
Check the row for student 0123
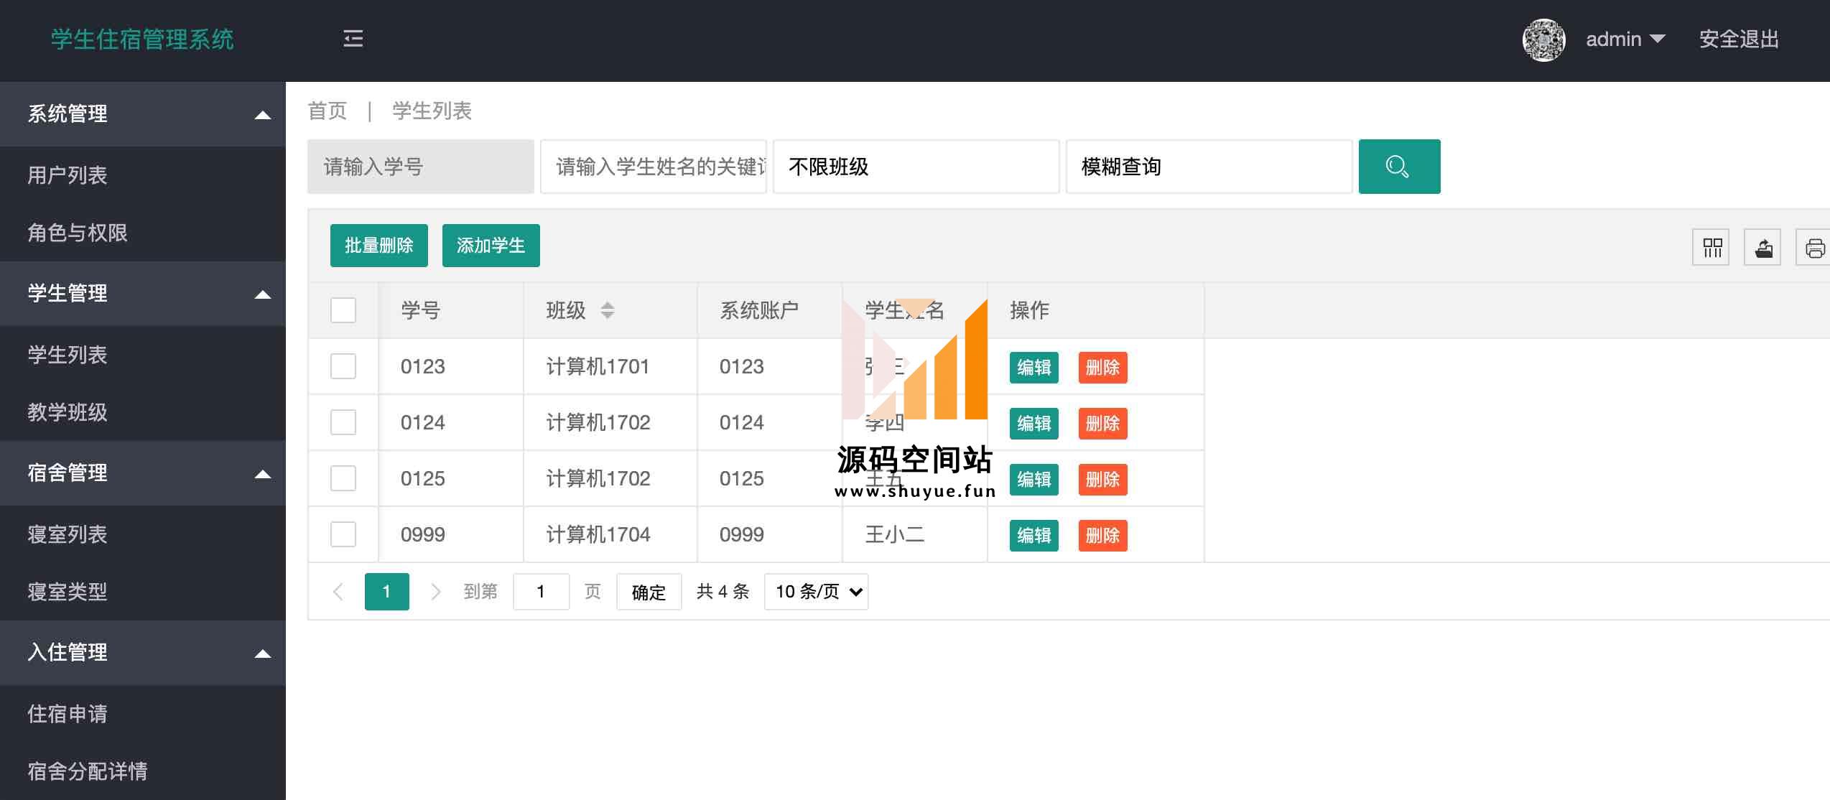[343, 366]
